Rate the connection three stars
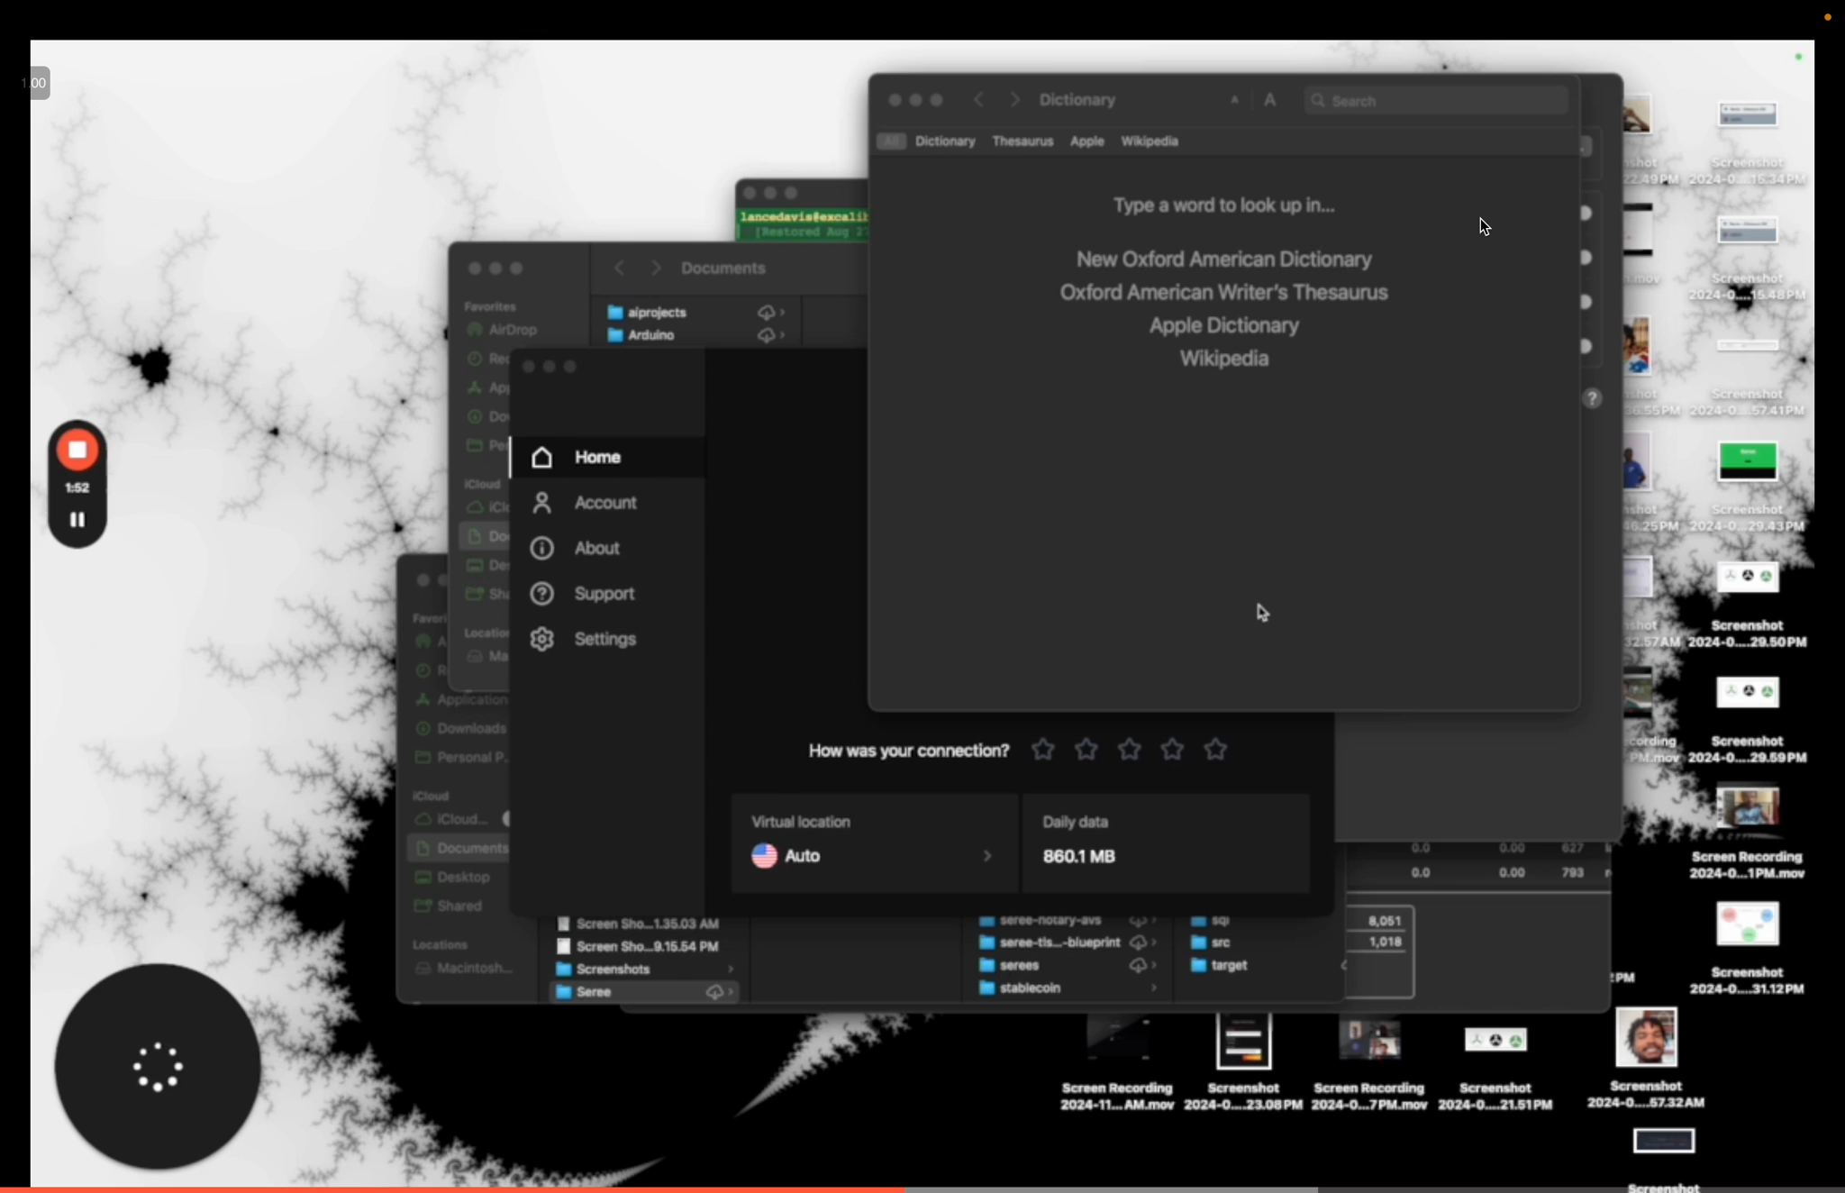The width and height of the screenshot is (1845, 1193). point(1129,750)
